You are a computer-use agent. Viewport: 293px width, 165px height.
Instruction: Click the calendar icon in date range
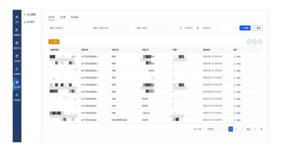[181, 28]
